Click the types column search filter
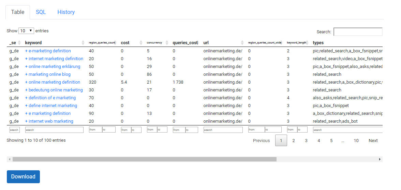Image resolution: width=401 pixels, height=190 pixels. (x=348, y=130)
